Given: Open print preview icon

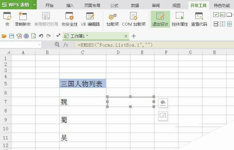Looking at the screenshot, I should (33, 36).
